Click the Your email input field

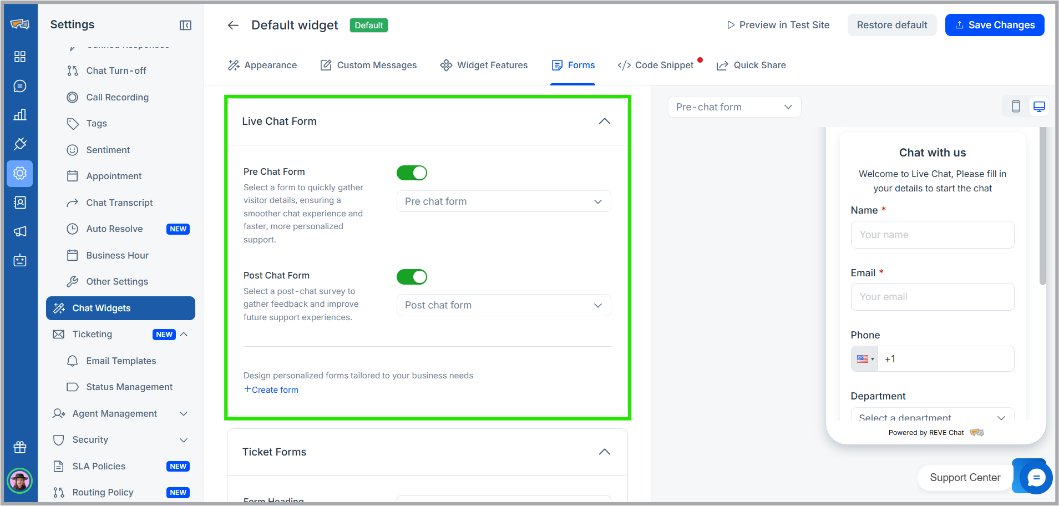coord(933,297)
